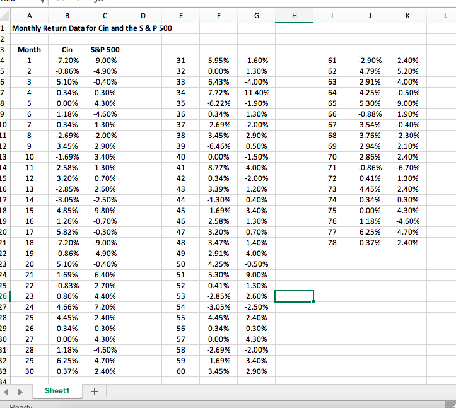Click cell with 11.40% in month 34
The image size is (456, 408).
point(256,93)
